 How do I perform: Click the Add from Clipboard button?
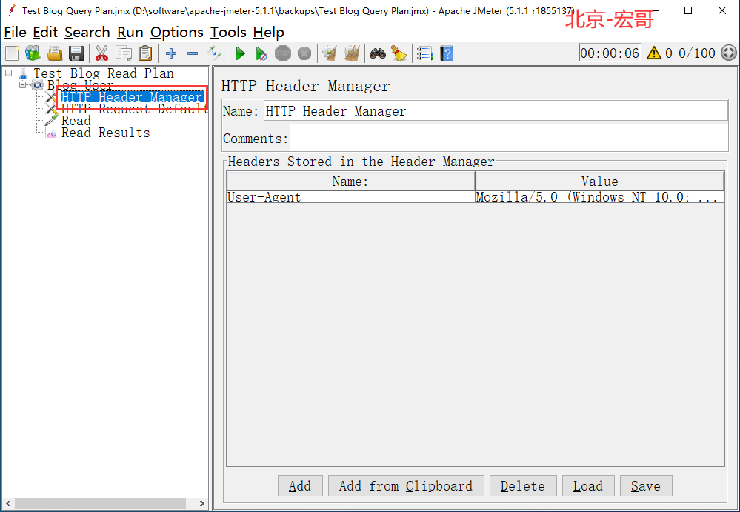point(406,485)
